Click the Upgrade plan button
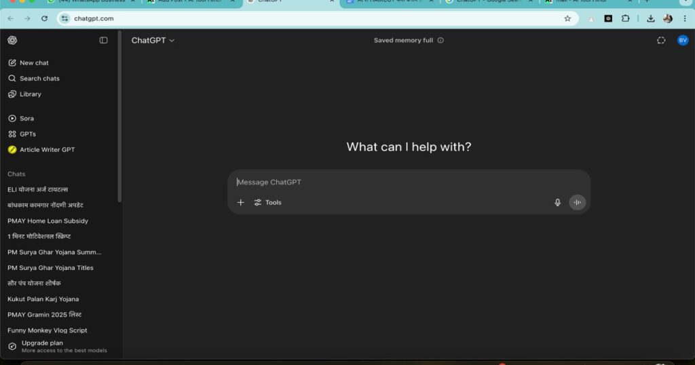 (60, 347)
